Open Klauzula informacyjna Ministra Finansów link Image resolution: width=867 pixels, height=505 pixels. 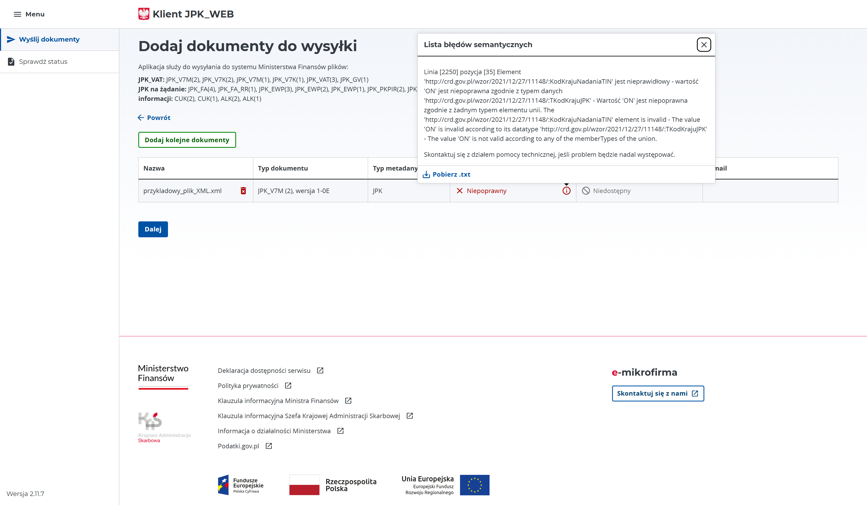[x=278, y=401]
